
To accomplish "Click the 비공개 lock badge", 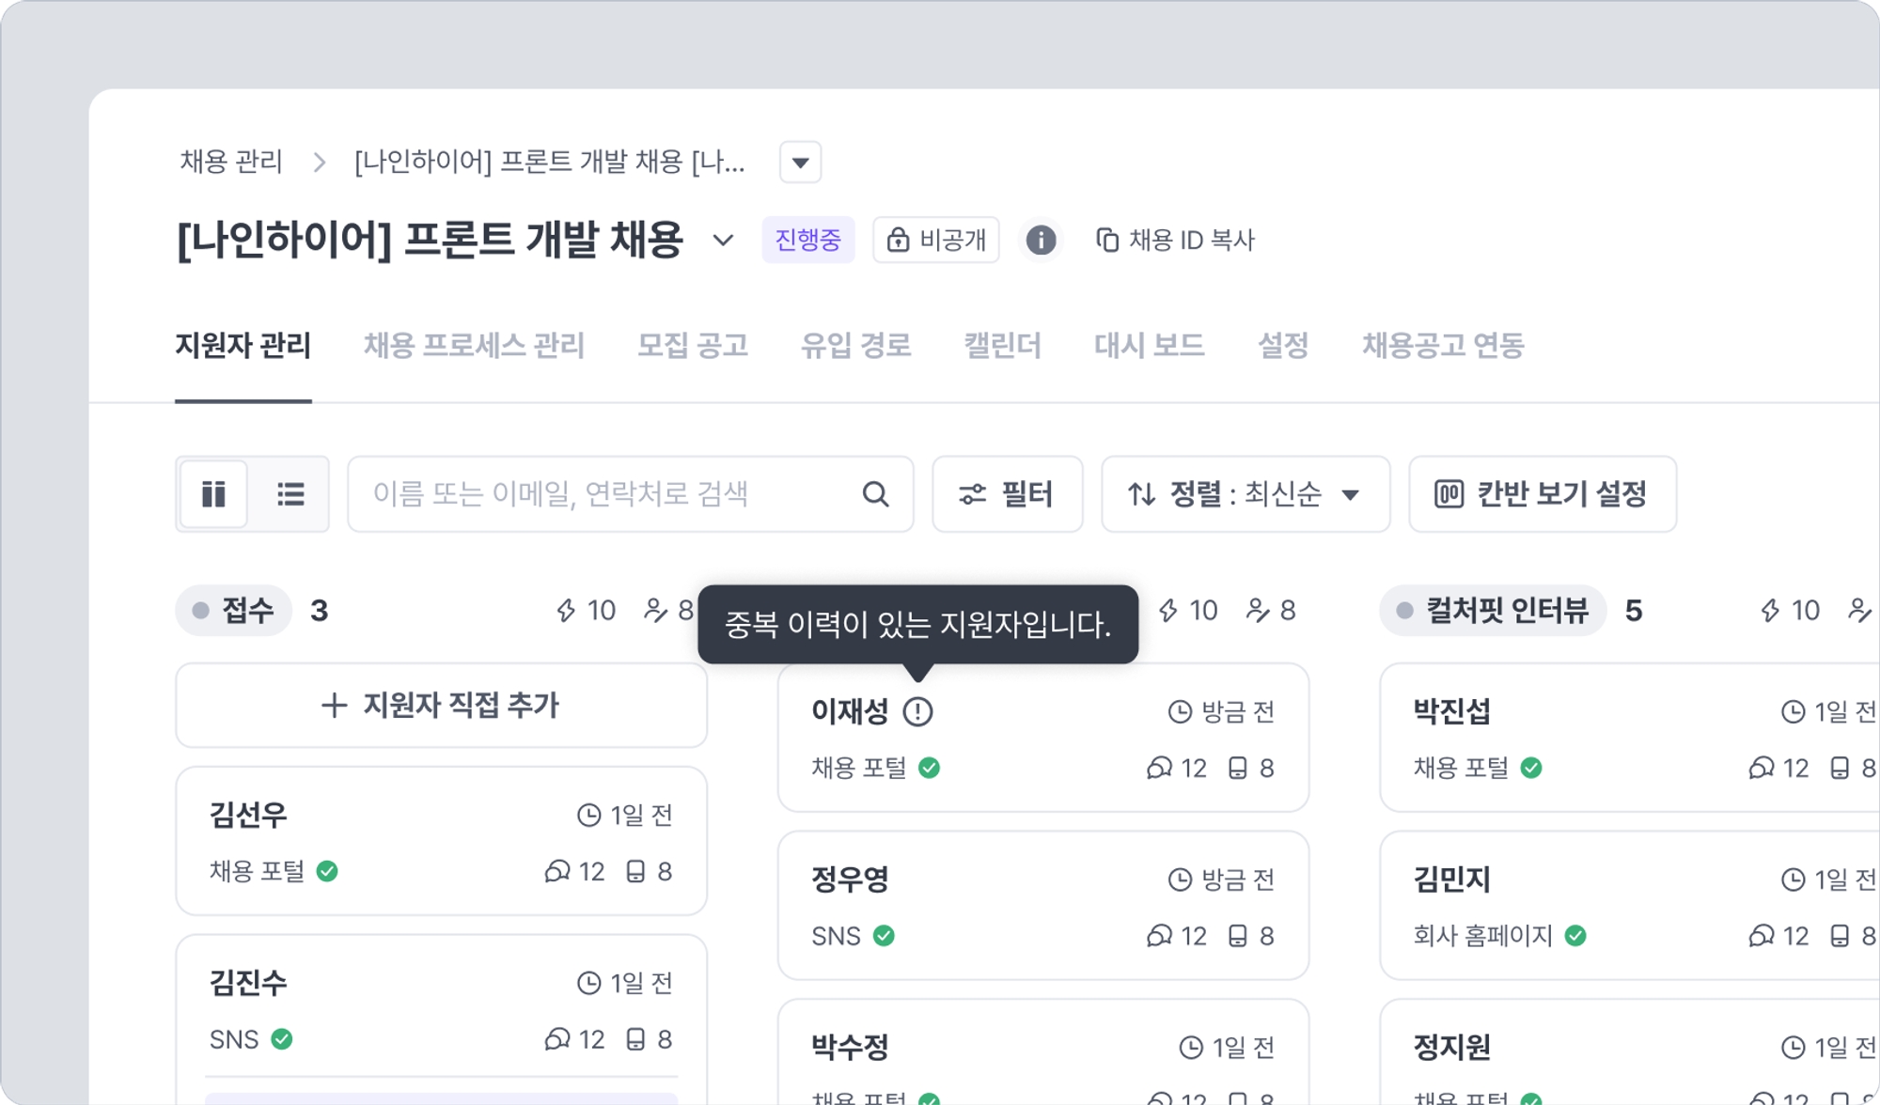I will pos(936,241).
